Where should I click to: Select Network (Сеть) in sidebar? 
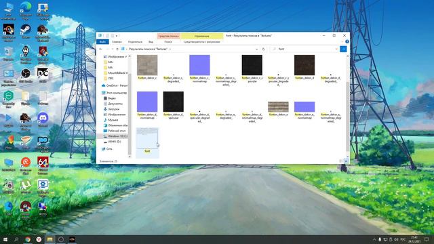click(107, 149)
